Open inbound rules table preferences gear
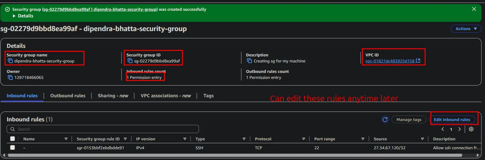The height and width of the screenshot is (160, 485). [x=471, y=129]
